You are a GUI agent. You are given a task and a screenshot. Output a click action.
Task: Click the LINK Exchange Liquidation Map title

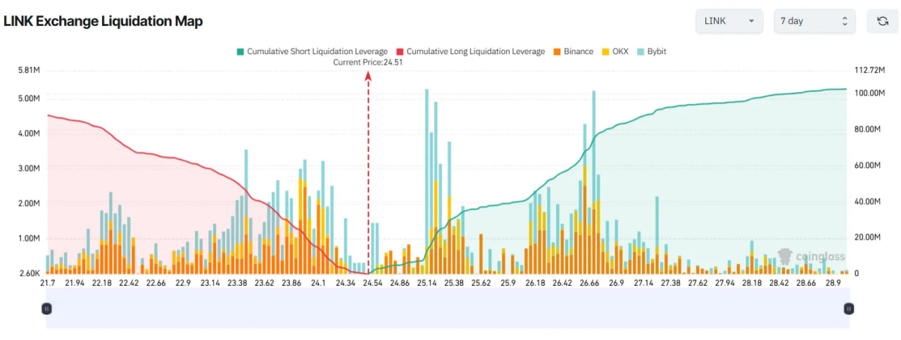[x=103, y=21]
